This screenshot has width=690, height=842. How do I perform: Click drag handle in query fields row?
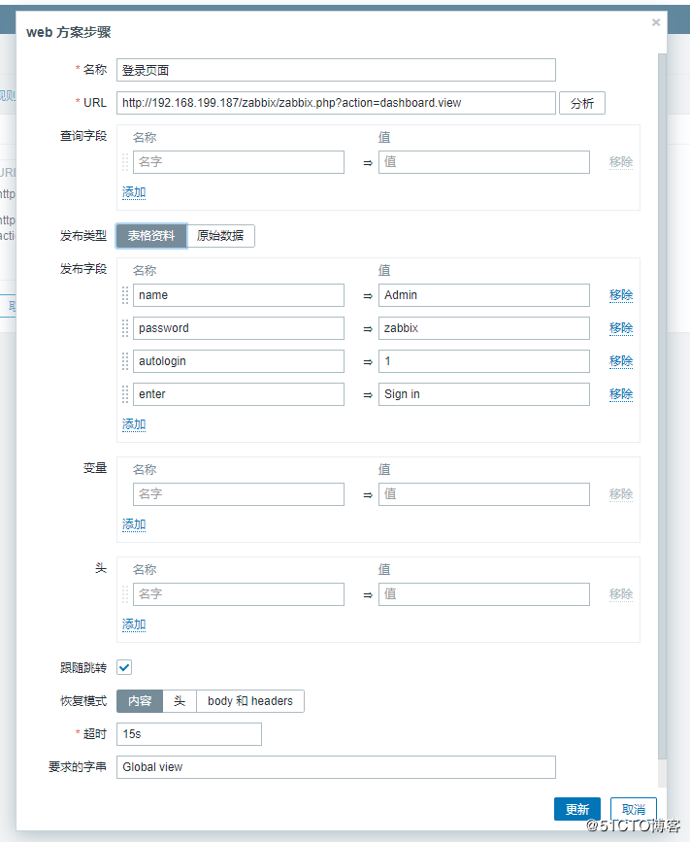pyautogui.click(x=125, y=162)
